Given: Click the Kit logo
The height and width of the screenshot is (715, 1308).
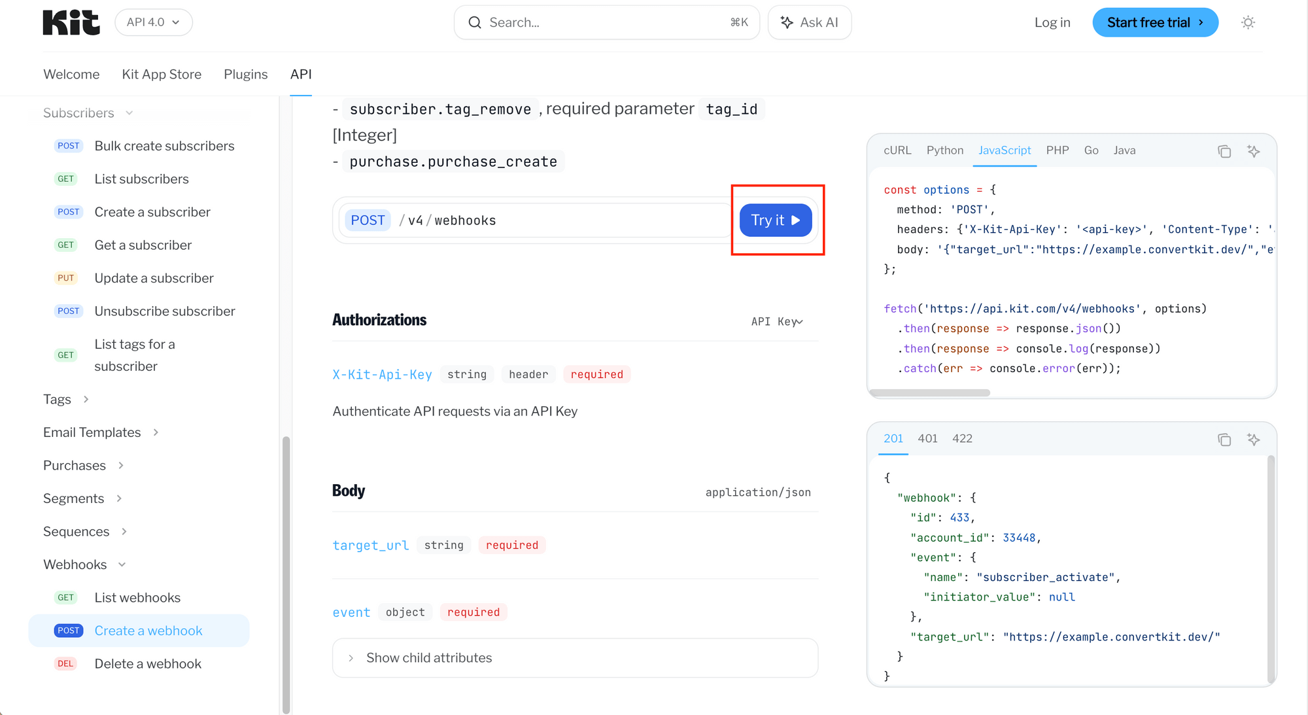Looking at the screenshot, I should click(x=71, y=22).
